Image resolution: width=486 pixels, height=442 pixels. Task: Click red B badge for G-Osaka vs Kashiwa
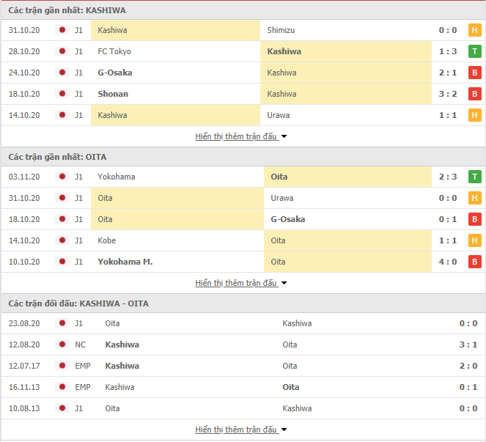click(x=474, y=73)
